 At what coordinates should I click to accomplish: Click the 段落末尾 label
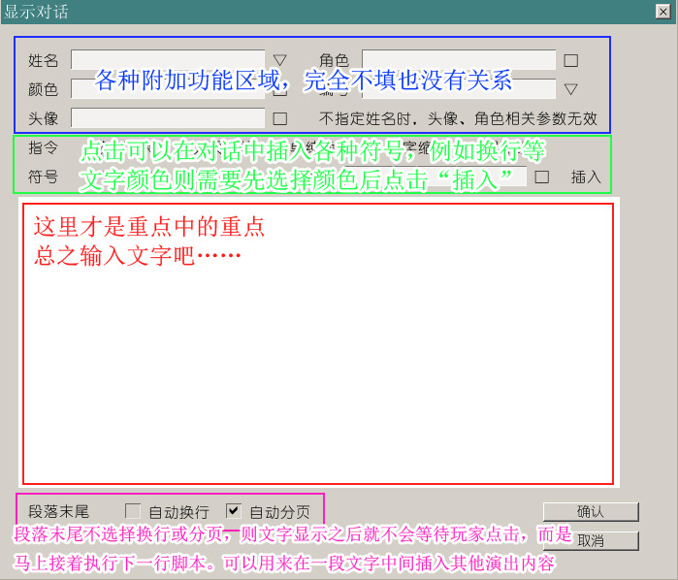[x=58, y=512]
